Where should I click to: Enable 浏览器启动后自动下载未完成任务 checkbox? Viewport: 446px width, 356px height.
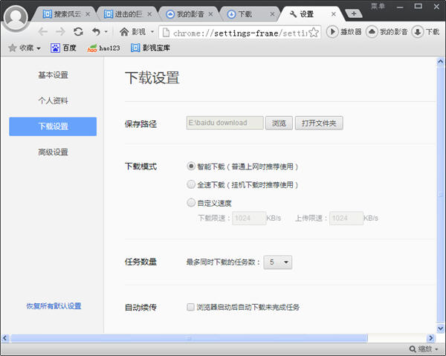tap(191, 306)
